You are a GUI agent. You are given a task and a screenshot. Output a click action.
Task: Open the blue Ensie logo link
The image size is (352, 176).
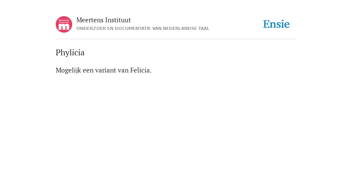[x=276, y=24]
